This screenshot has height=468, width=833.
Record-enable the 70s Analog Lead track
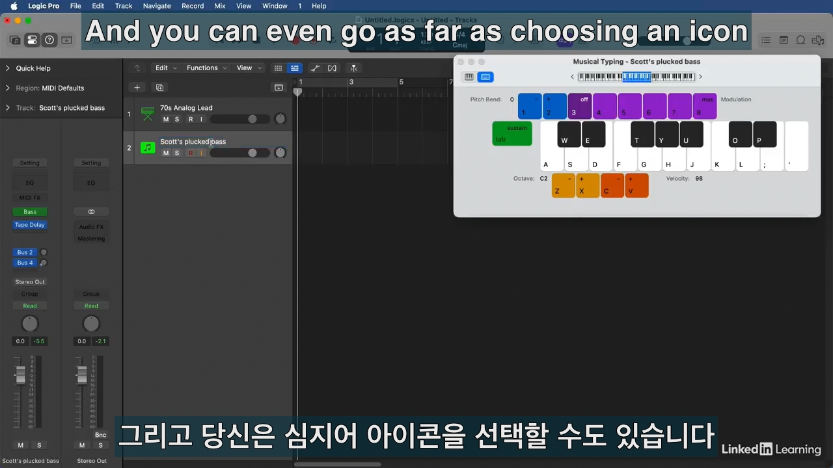coord(191,119)
